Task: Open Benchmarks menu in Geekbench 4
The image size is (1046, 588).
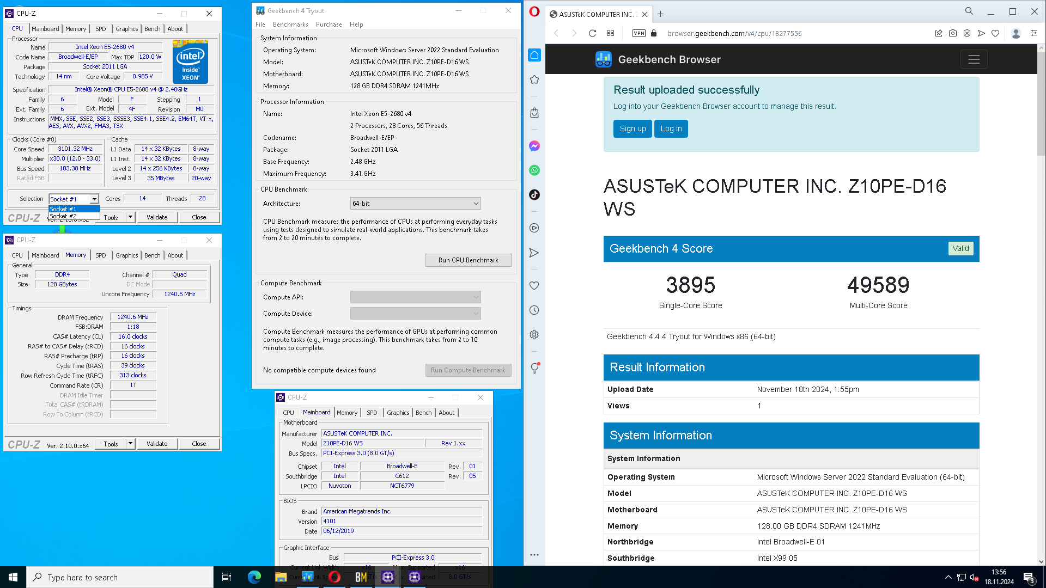Action: point(290,24)
